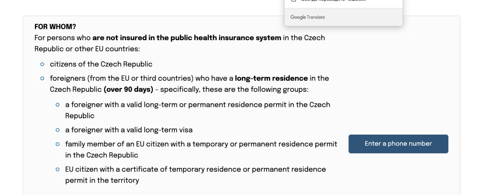Click the bullet before "EU citizen with a certificate"
Screen dimensions: 481x195
(x=57, y=169)
